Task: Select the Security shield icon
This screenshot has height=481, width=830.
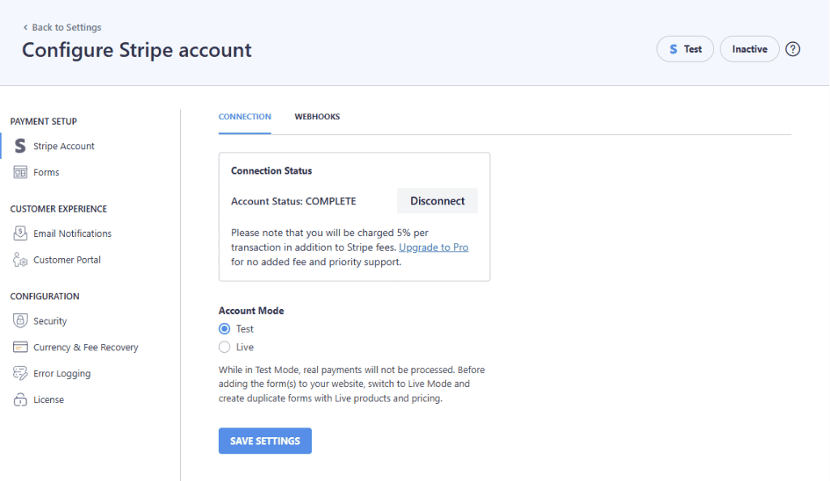Action: point(19,320)
